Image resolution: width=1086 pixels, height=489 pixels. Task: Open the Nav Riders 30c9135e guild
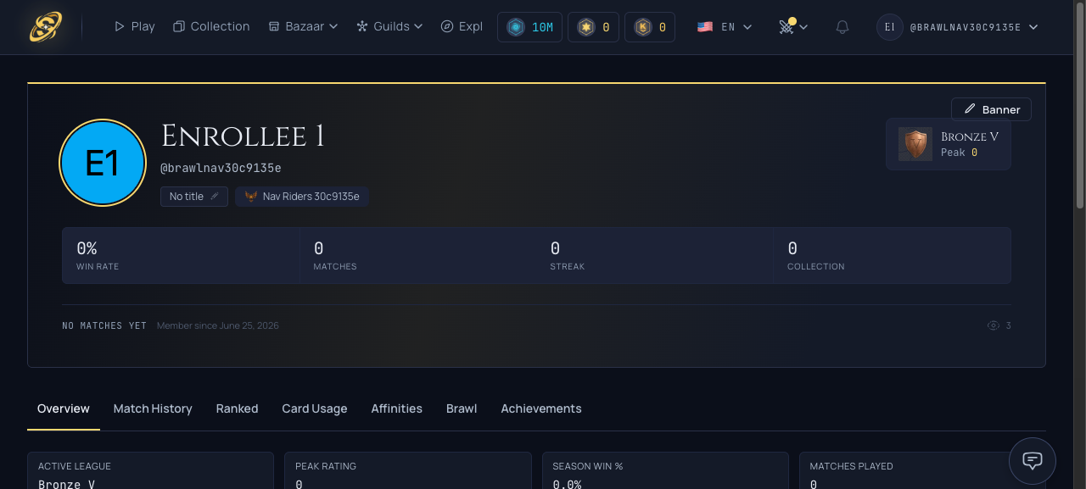(302, 197)
